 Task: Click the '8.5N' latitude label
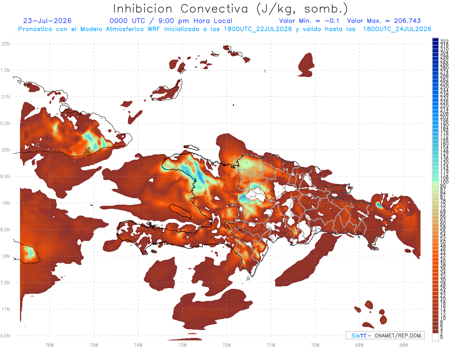[x=6, y=230]
